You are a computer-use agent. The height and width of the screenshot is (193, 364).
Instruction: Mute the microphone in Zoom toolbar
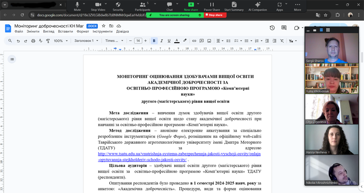click(77, 6)
